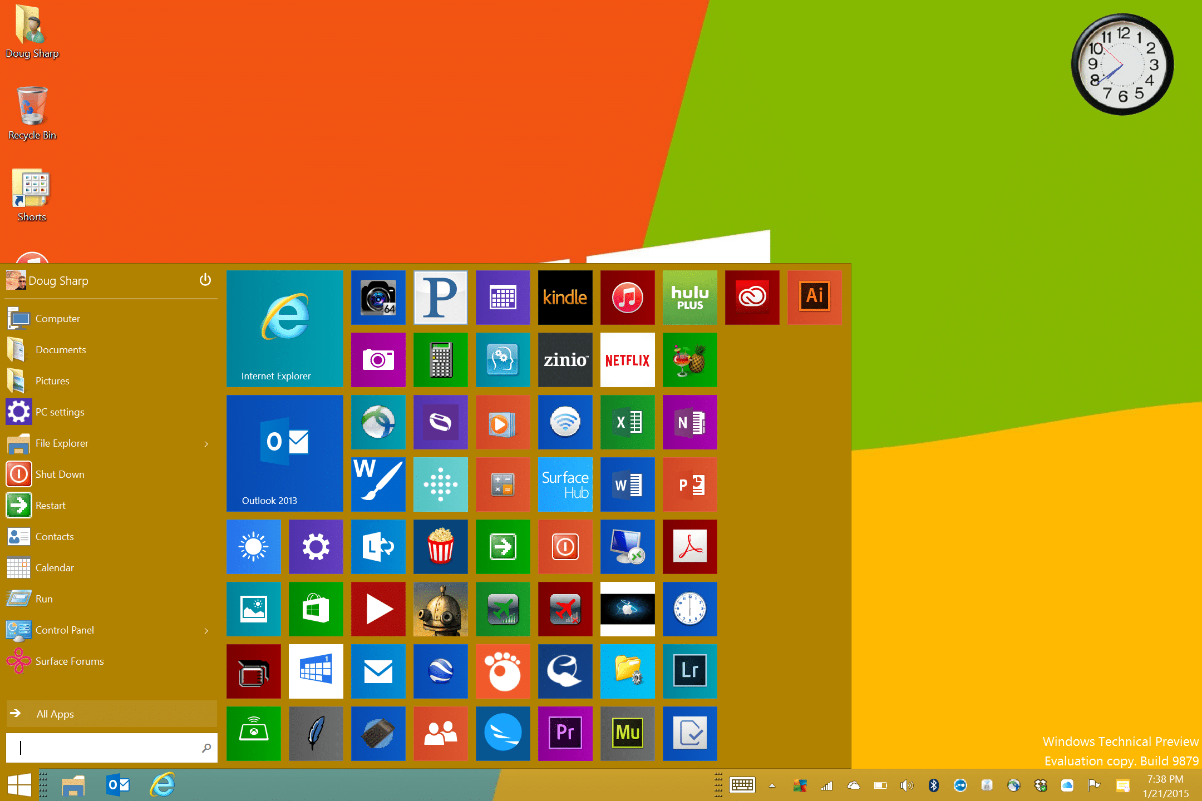
Task: Open PC settings from Start list
Action: pyautogui.click(x=111, y=412)
